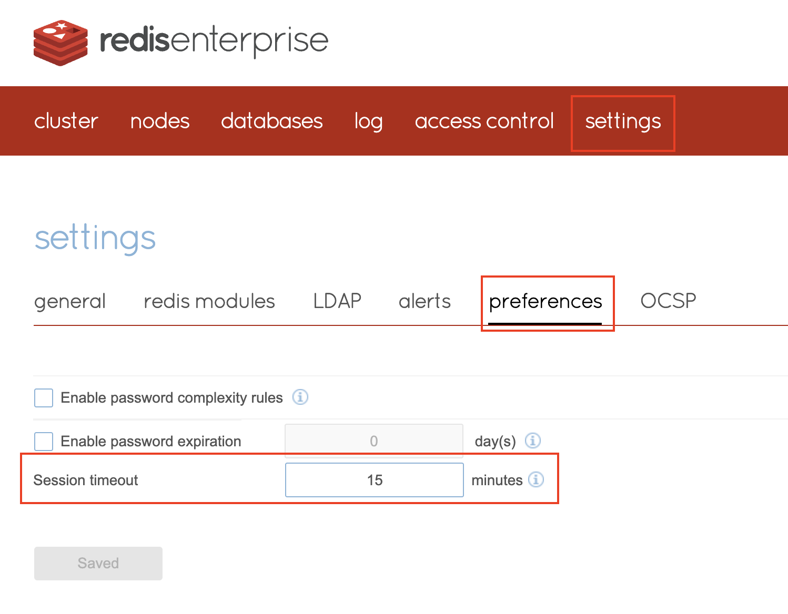788x614 pixels.
Task: Focus the Session timeout minutes field
Action: coord(375,480)
